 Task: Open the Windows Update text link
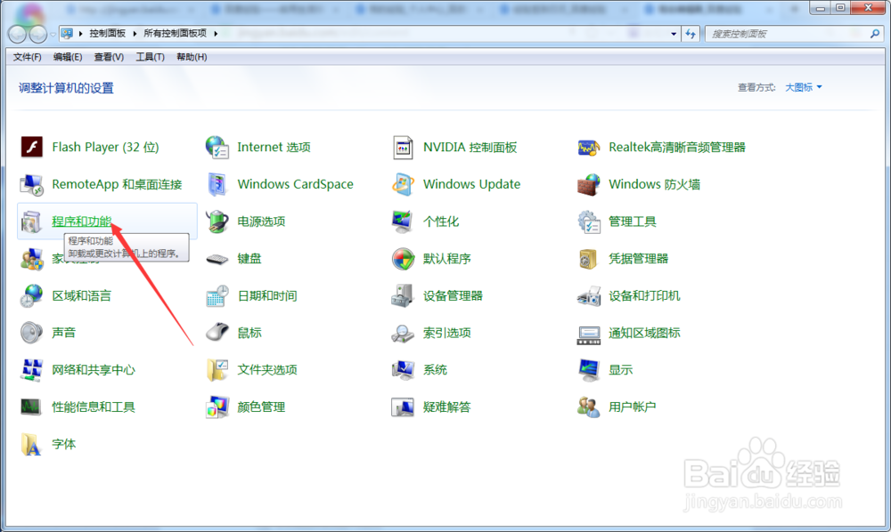point(471,184)
